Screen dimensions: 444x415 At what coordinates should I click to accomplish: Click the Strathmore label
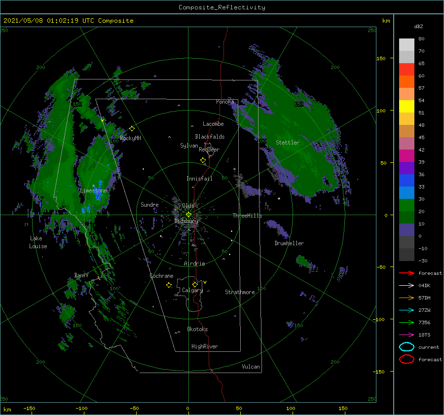pos(240,292)
